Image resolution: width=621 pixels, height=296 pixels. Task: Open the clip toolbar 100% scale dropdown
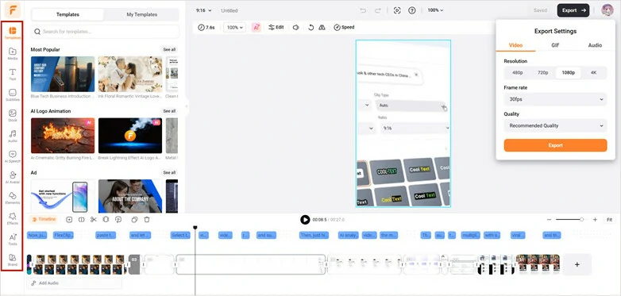pyautogui.click(x=235, y=27)
